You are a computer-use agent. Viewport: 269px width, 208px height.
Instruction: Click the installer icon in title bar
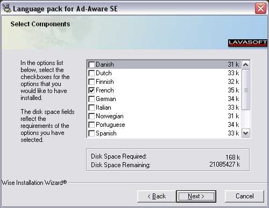[x=7, y=9]
